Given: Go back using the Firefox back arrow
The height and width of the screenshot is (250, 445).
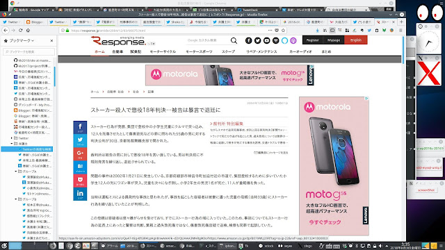Looking at the screenshot, I should 6,31.
